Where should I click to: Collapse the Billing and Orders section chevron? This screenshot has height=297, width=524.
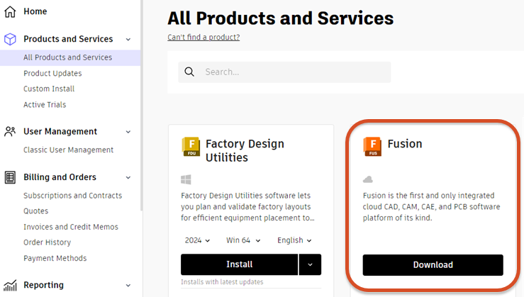pos(128,178)
